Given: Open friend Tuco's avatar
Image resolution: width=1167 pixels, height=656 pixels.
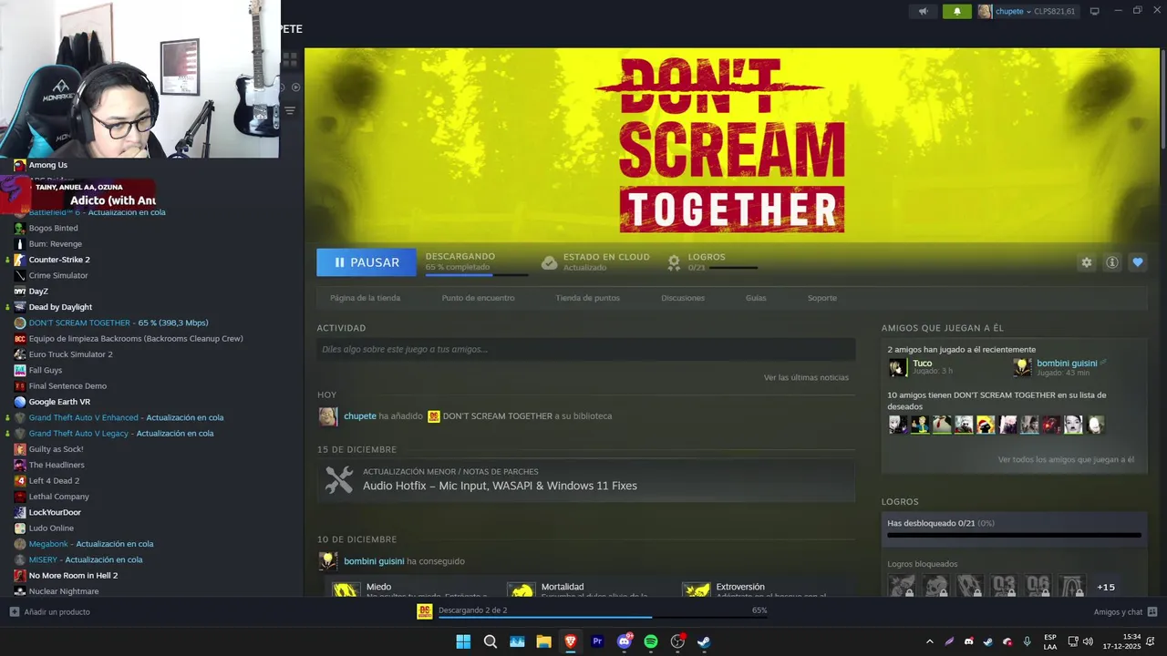Looking at the screenshot, I should coord(898,367).
